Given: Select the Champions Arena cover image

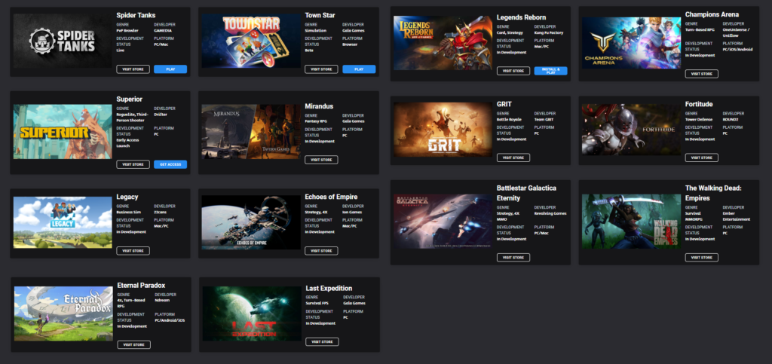Looking at the screenshot, I should tap(631, 43).
